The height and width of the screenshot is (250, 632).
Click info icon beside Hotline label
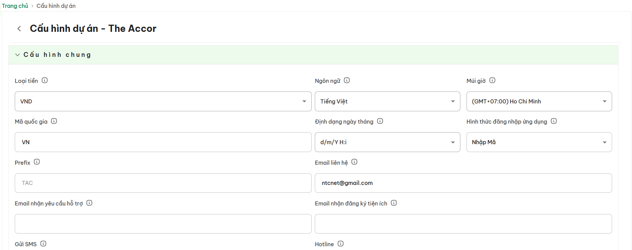pos(341,244)
